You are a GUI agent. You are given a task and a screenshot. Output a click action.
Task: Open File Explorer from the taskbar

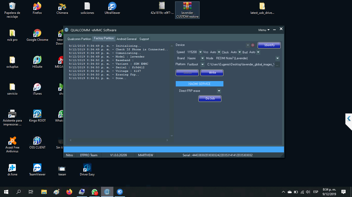(x=44, y=192)
